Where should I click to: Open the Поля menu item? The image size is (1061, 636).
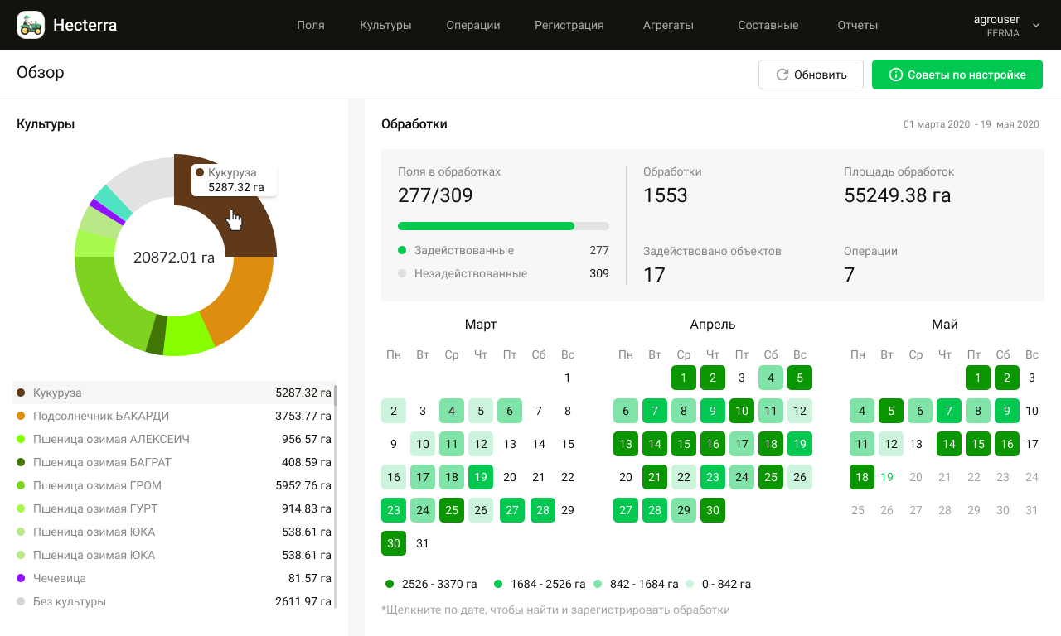pyautogui.click(x=311, y=25)
